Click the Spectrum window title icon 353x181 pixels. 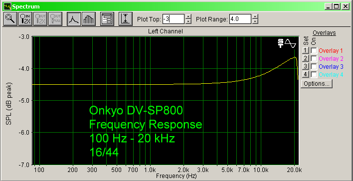(7, 6)
